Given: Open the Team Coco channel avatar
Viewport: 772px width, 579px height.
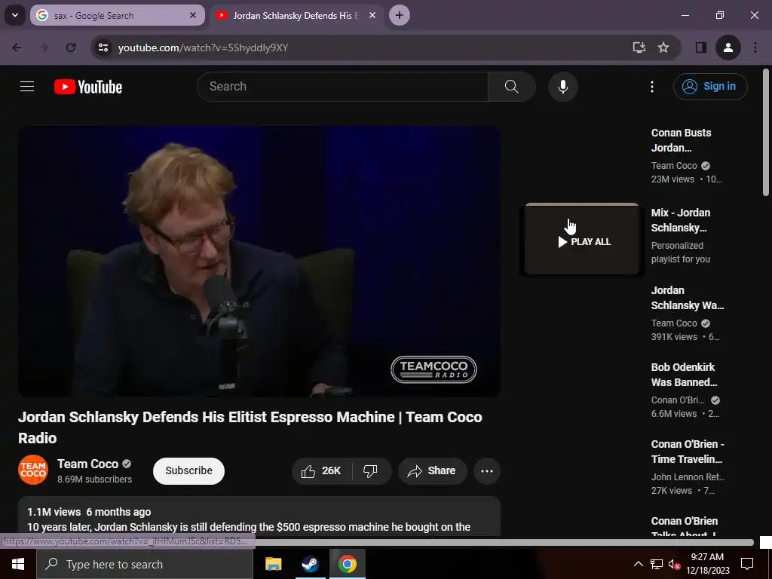Looking at the screenshot, I should (33, 470).
